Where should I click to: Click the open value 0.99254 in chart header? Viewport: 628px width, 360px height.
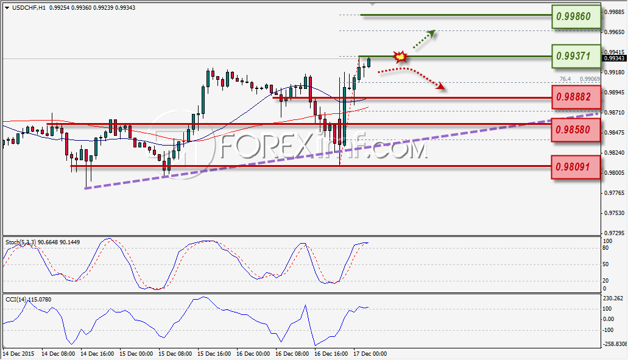(x=59, y=7)
